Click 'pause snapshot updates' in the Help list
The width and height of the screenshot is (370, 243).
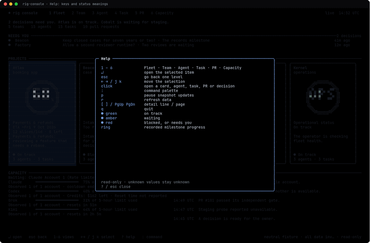click(169, 95)
